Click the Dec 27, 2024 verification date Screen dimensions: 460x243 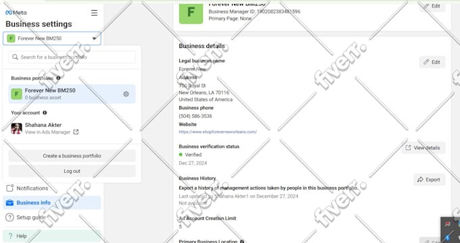click(193, 163)
